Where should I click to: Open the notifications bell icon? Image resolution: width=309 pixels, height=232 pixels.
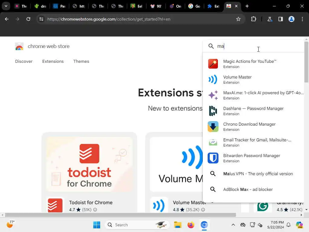(x=288, y=225)
